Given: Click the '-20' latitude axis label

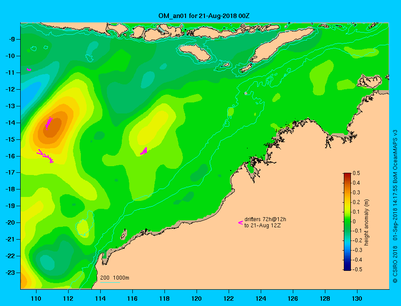Looking at the screenshot, I should click(11, 222).
